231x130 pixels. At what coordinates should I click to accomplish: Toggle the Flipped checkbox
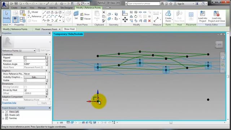point(26,58)
